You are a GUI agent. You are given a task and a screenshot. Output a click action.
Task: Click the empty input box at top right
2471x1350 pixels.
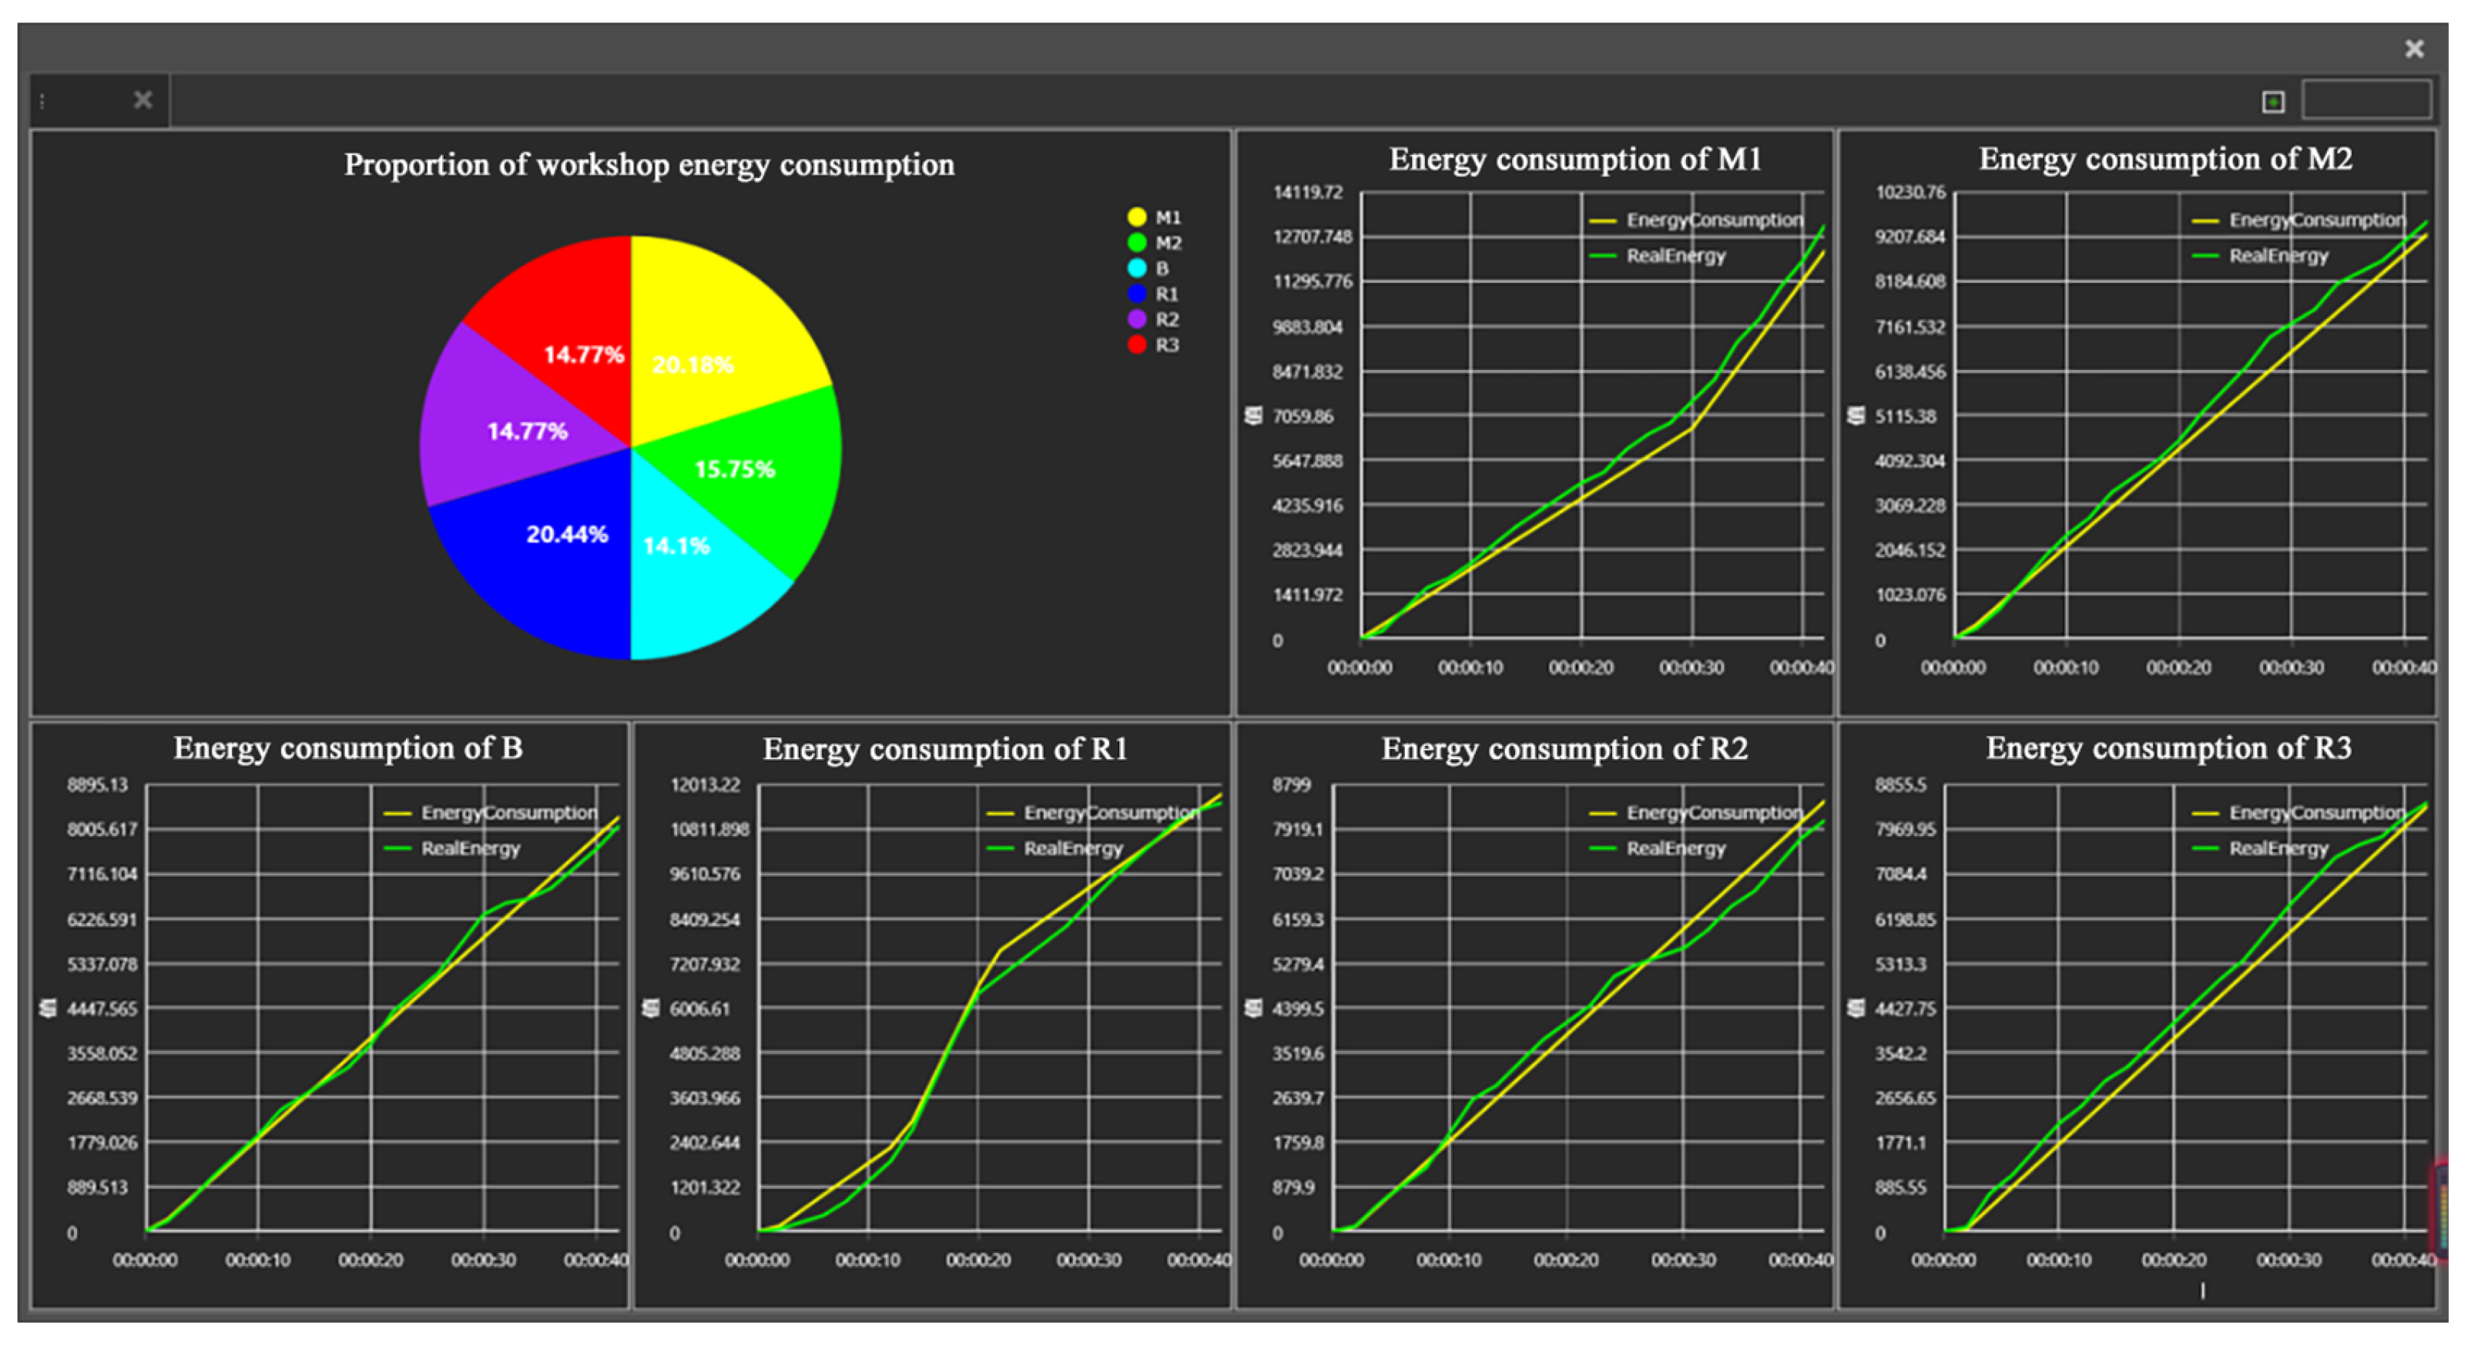(x=2365, y=100)
